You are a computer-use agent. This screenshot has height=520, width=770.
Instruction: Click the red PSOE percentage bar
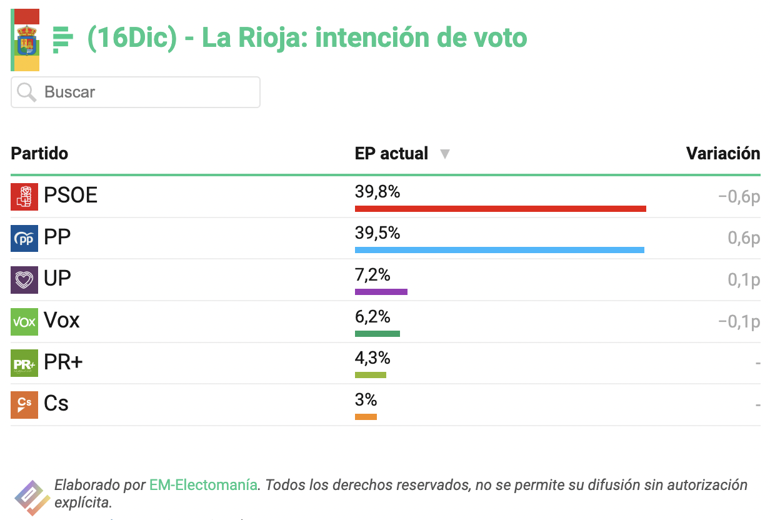click(500, 208)
